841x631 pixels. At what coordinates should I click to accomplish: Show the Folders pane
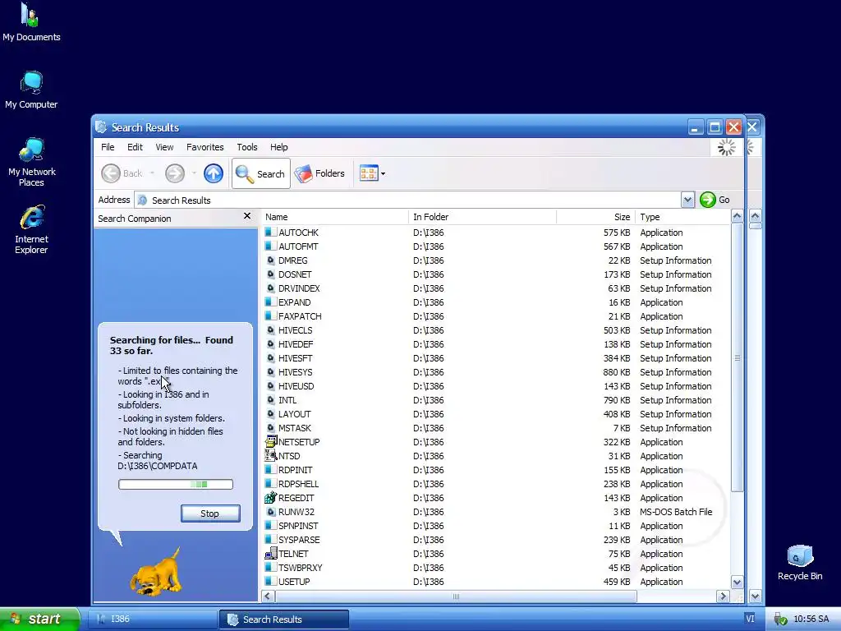pyautogui.click(x=319, y=173)
